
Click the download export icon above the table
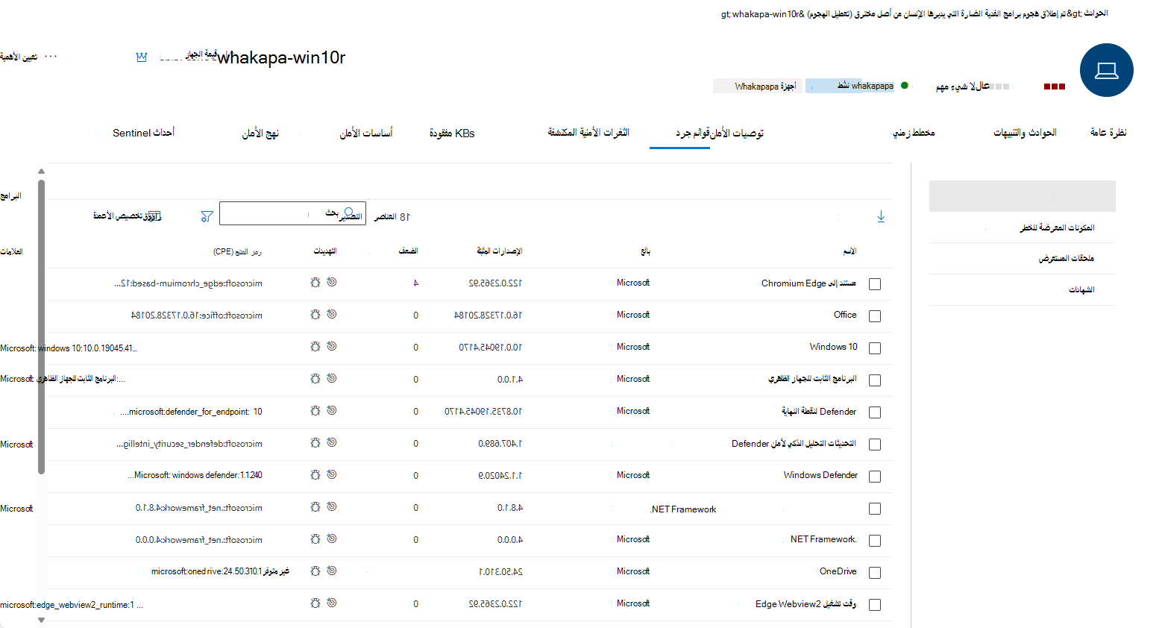coord(881,216)
